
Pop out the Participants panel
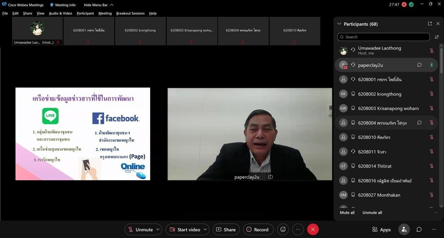(x=430, y=24)
